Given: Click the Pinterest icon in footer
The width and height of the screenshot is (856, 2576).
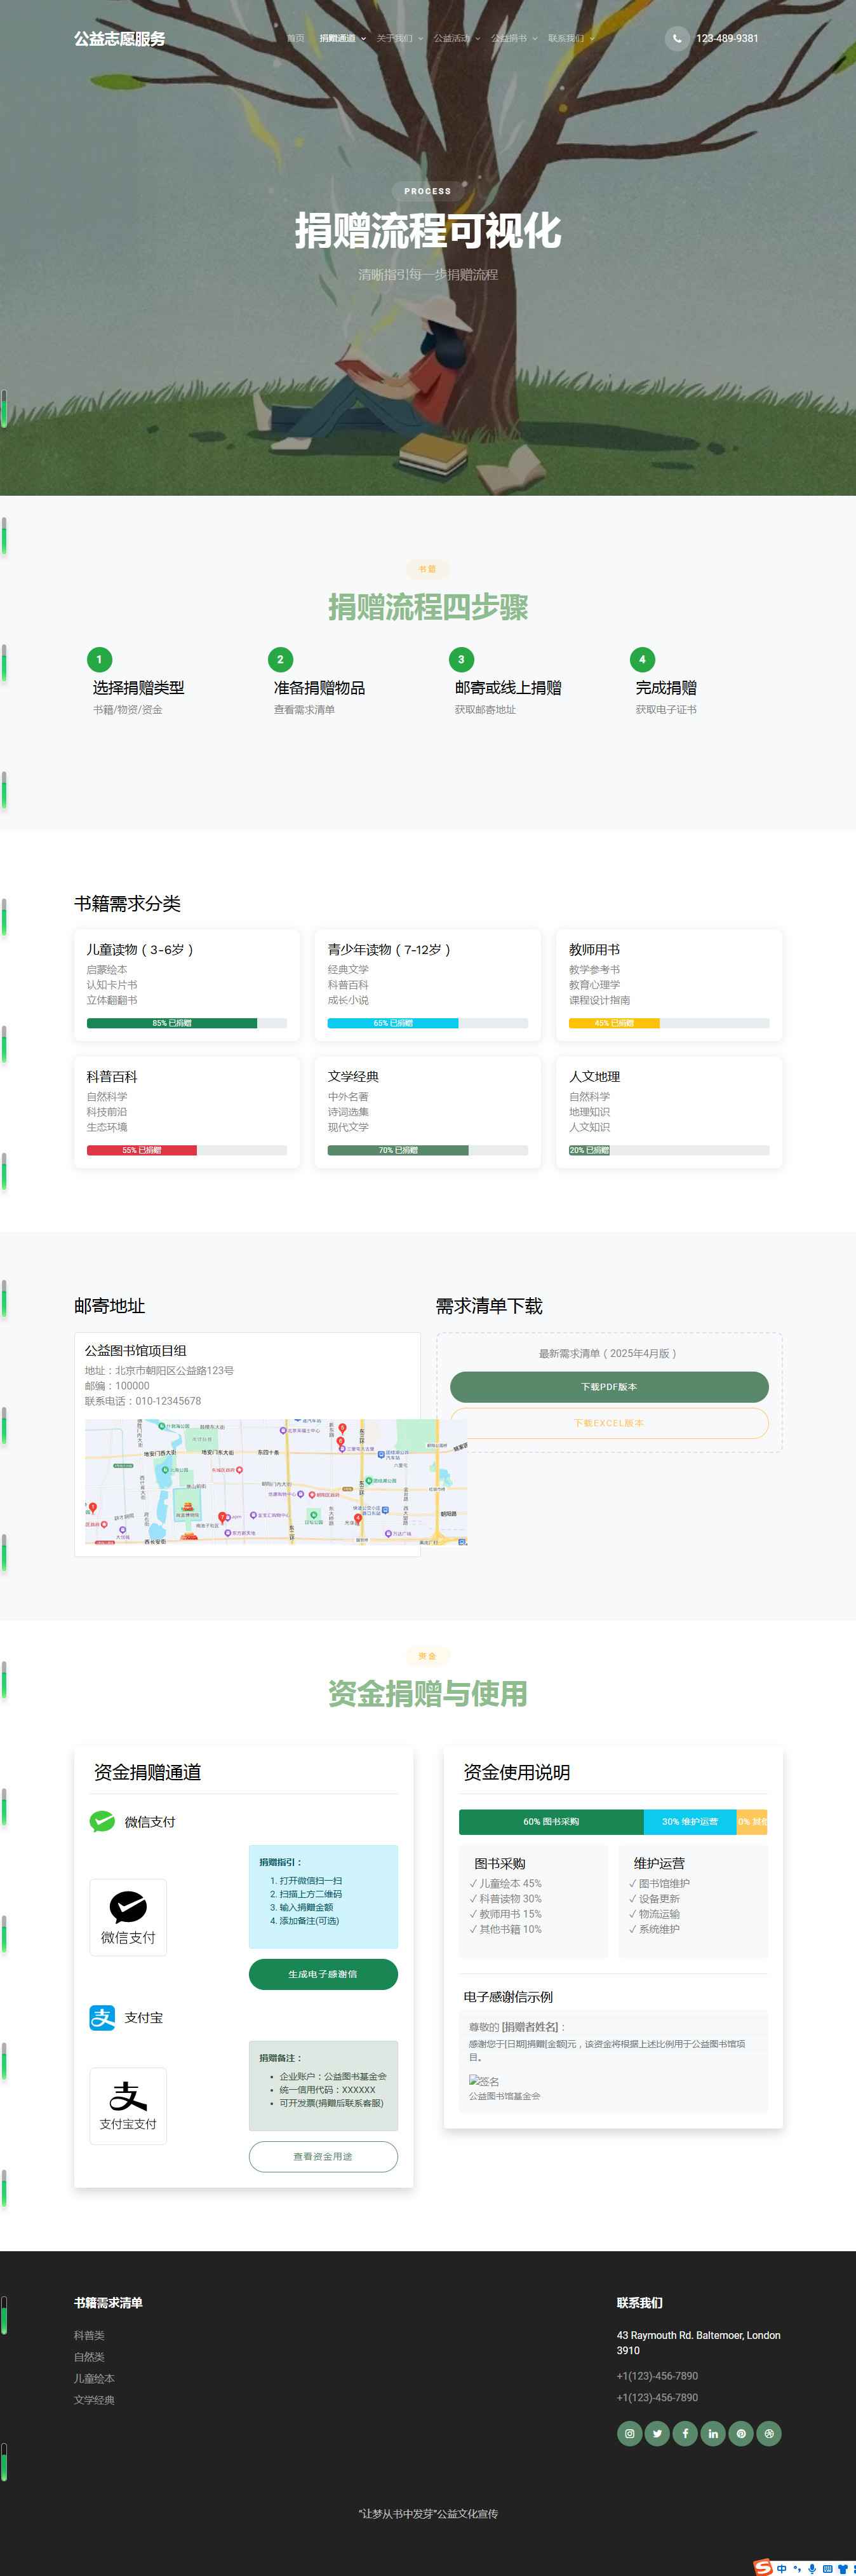Looking at the screenshot, I should tap(741, 2433).
